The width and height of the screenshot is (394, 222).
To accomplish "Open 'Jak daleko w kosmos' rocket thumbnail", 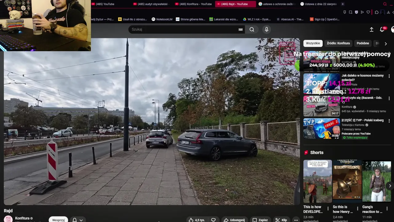I will pyautogui.click(x=322, y=84).
